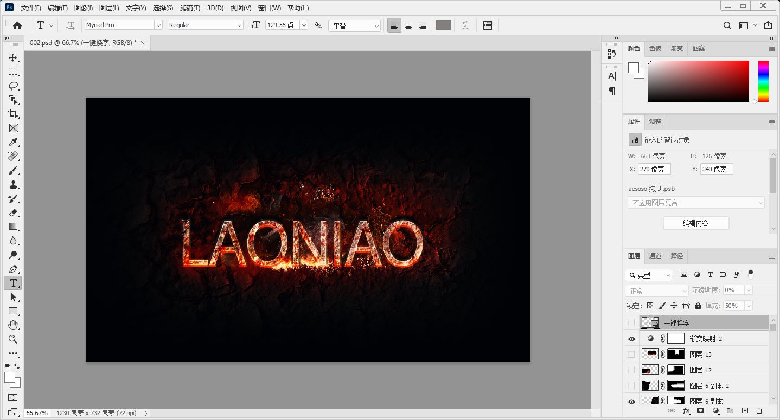Center align text in options bar
Viewport: 780px width, 420px height.
click(x=408, y=25)
